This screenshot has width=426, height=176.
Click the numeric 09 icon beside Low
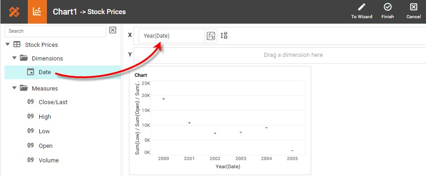click(31, 131)
